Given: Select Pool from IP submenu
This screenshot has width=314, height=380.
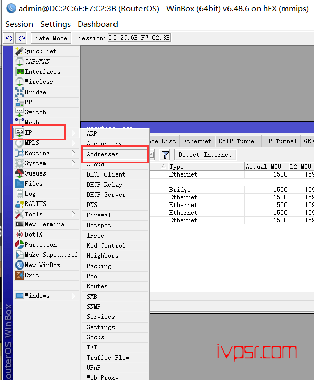Looking at the screenshot, I should (115, 276).
